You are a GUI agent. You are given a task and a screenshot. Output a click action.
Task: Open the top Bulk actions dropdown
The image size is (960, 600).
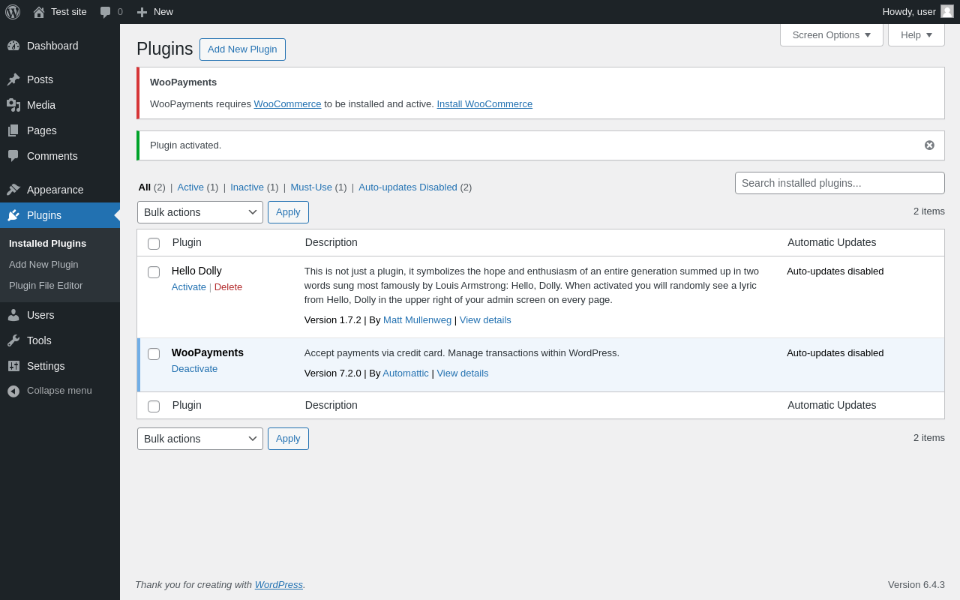[200, 212]
